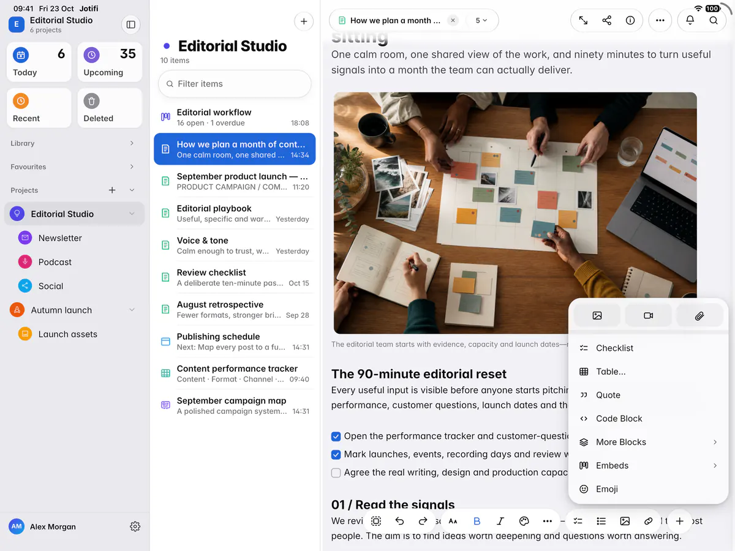Toggle bold formatting
735x551 pixels.
(477, 521)
